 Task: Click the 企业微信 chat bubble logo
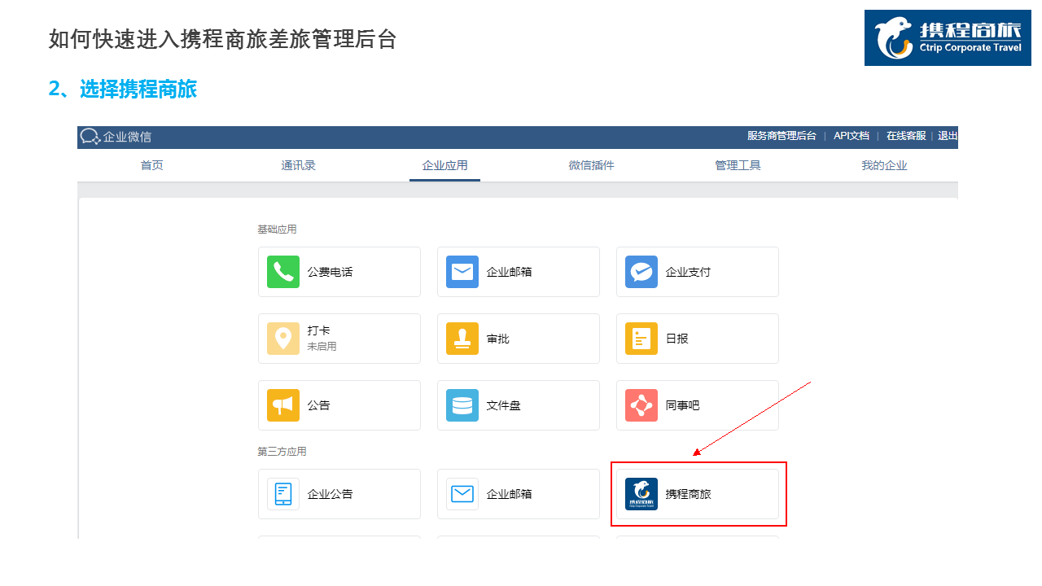tap(90, 137)
